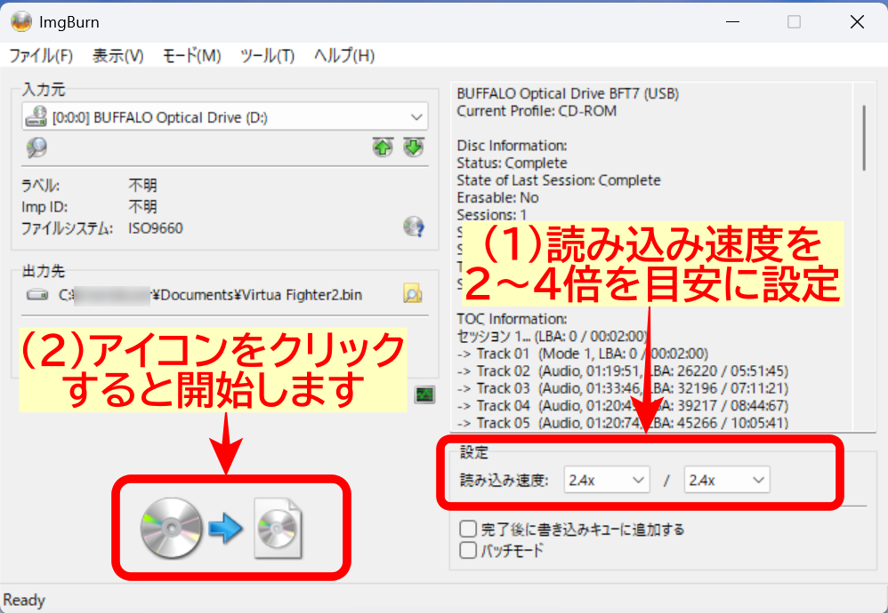Click the State of Last Session: Complete line
This screenshot has height=613, width=888.
[x=559, y=180]
